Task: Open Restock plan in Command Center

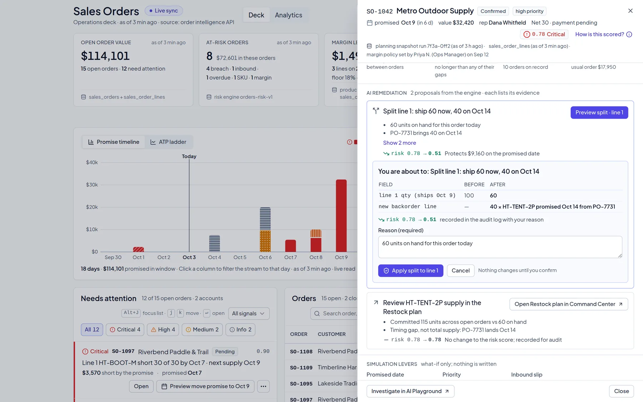Action: [x=569, y=304]
